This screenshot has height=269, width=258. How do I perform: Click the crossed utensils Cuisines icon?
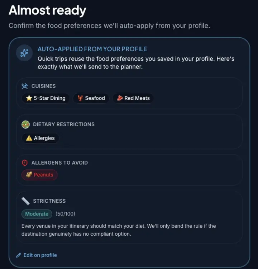[25, 86]
